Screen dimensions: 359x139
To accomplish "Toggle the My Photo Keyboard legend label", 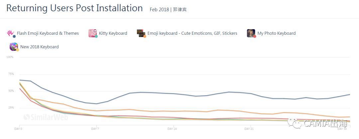I will click(276, 33).
